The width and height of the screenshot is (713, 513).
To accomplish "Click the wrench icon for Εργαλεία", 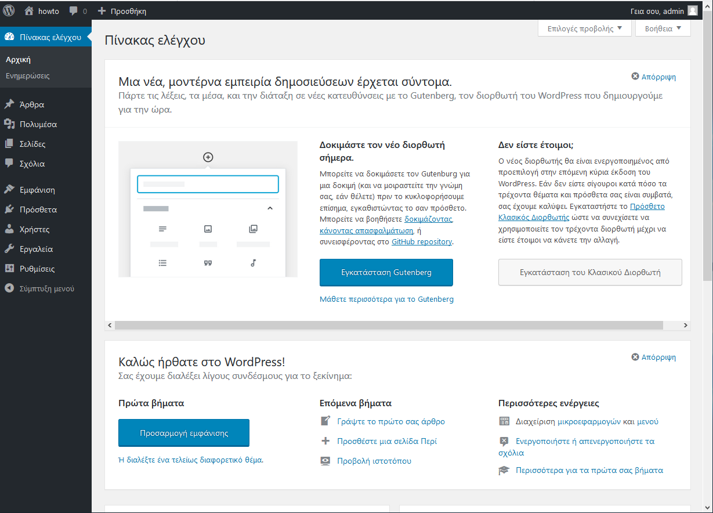I will 9,249.
